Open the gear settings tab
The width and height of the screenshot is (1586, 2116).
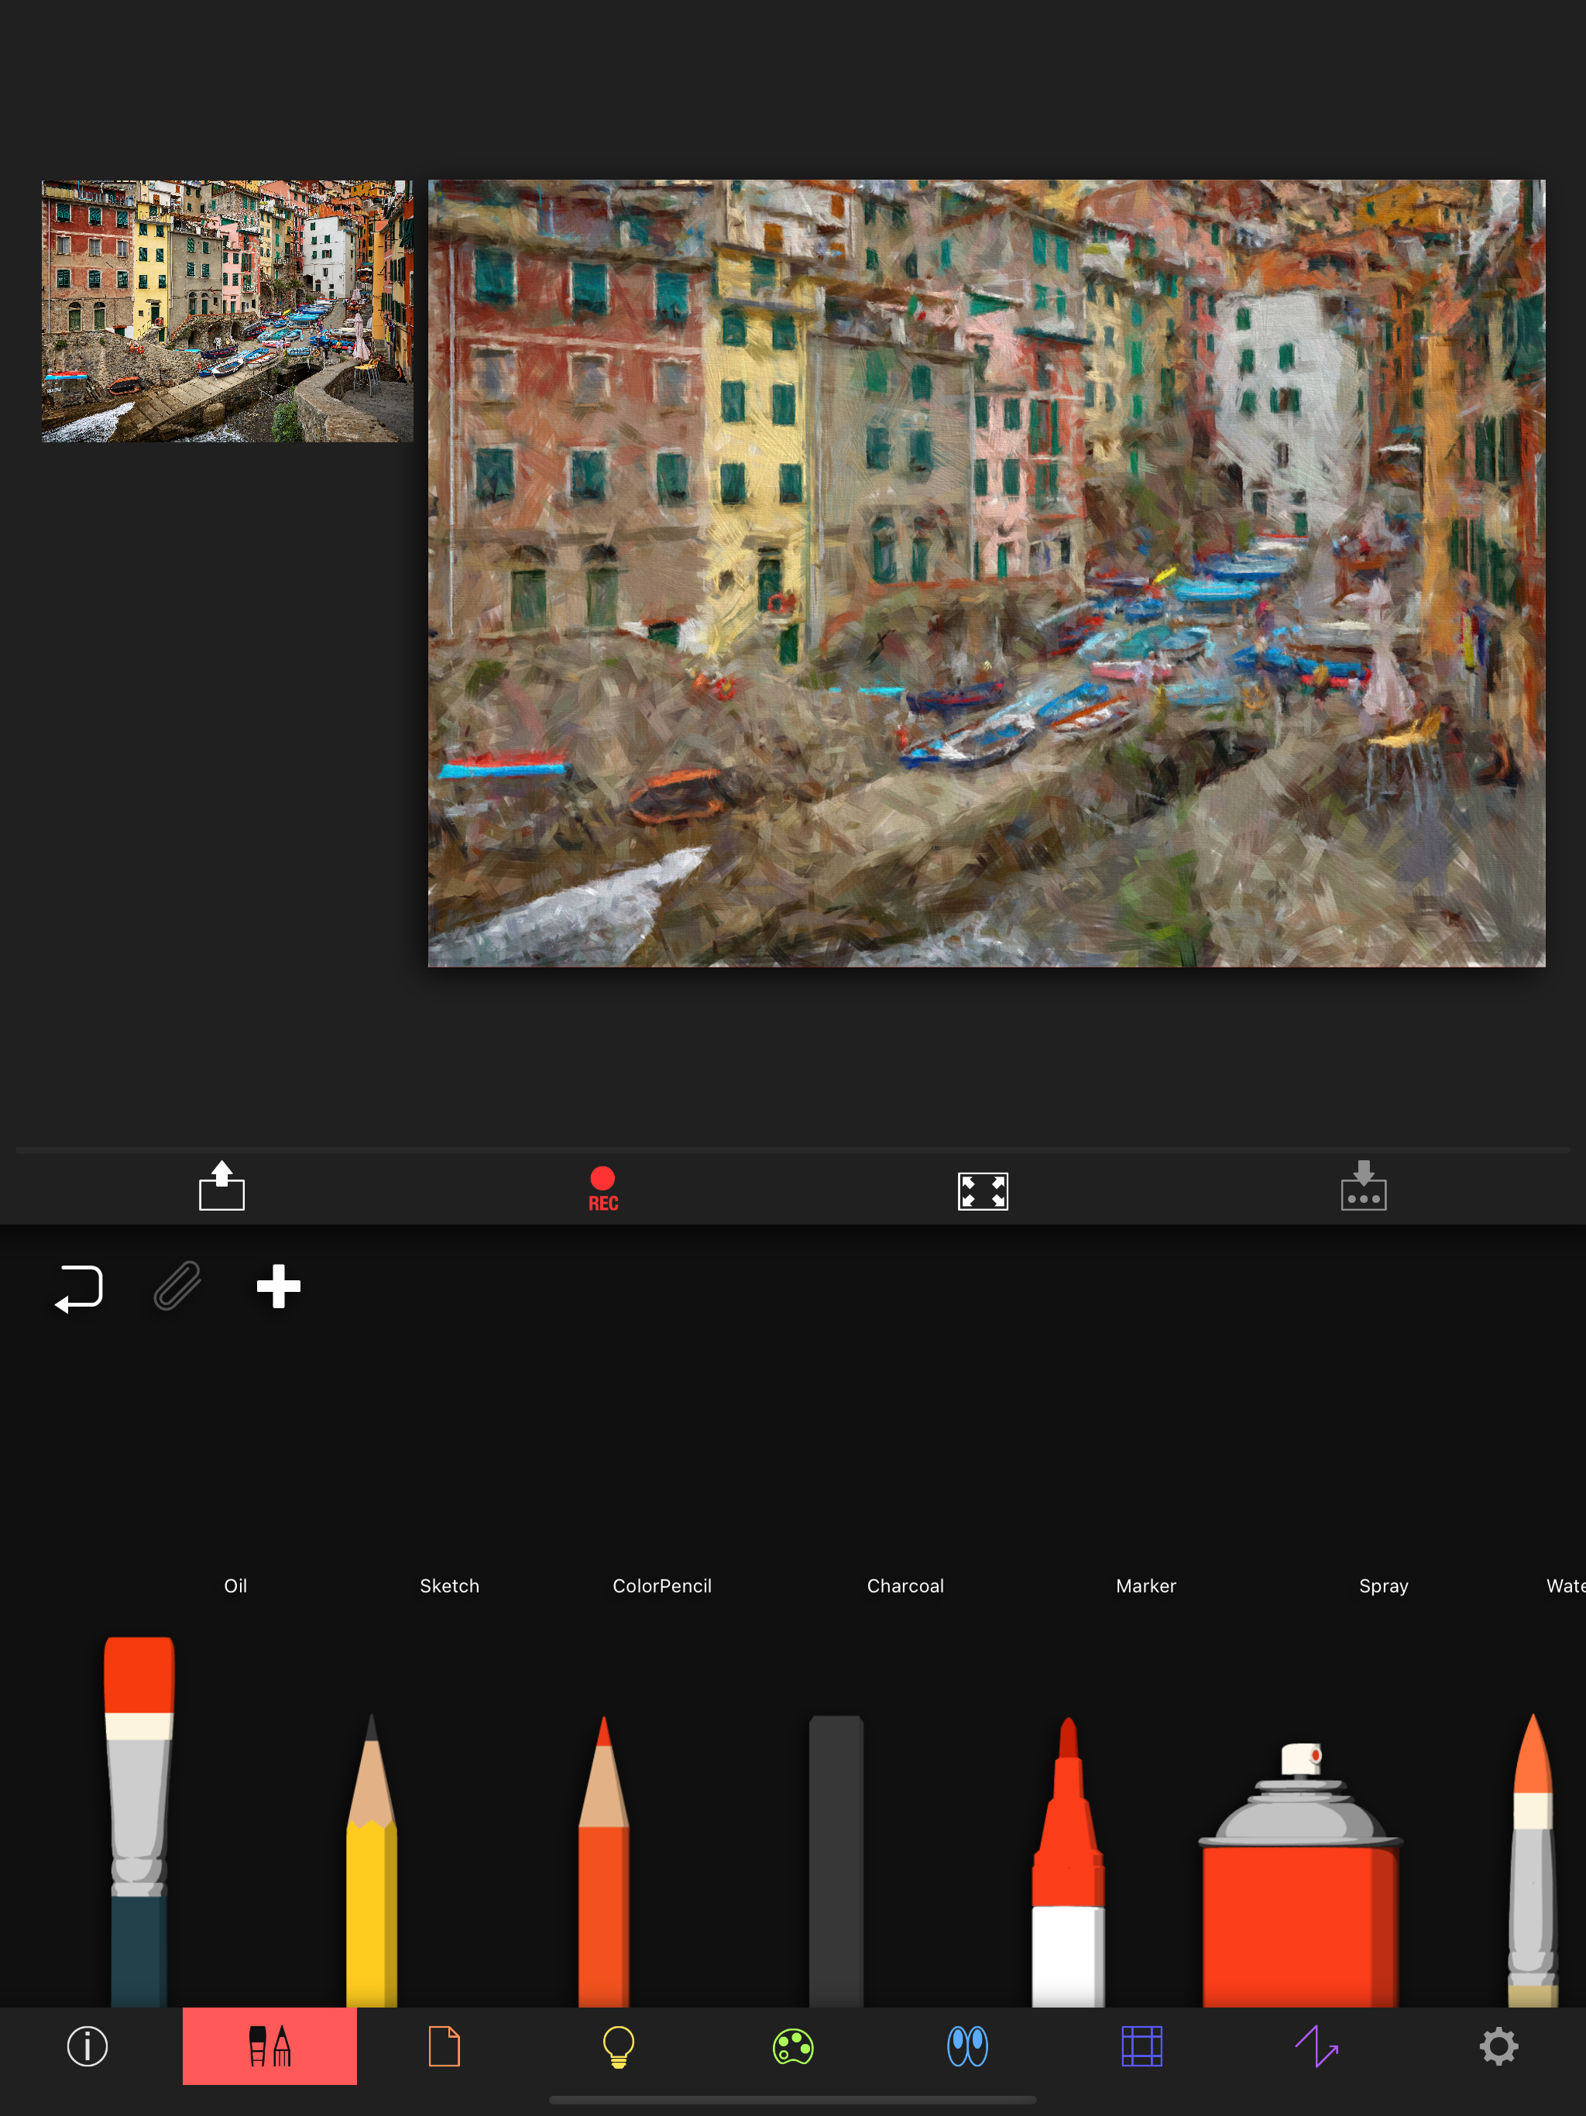click(1498, 2046)
